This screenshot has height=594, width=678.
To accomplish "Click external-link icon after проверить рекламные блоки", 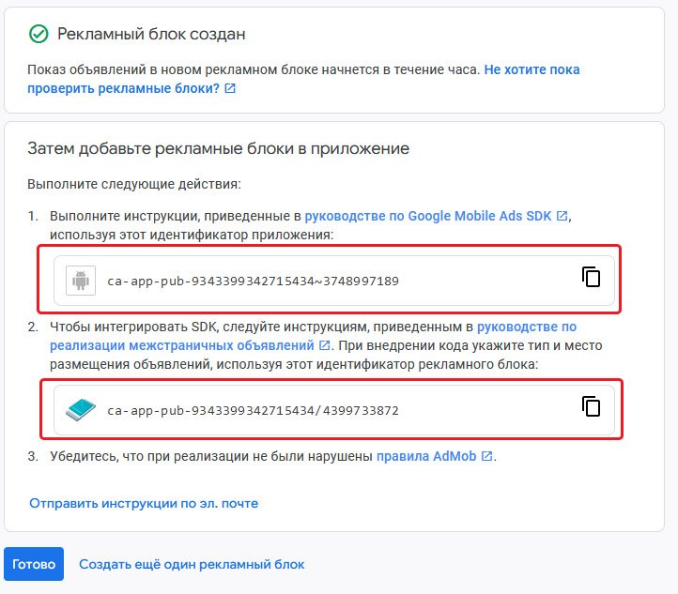I will point(230,89).
